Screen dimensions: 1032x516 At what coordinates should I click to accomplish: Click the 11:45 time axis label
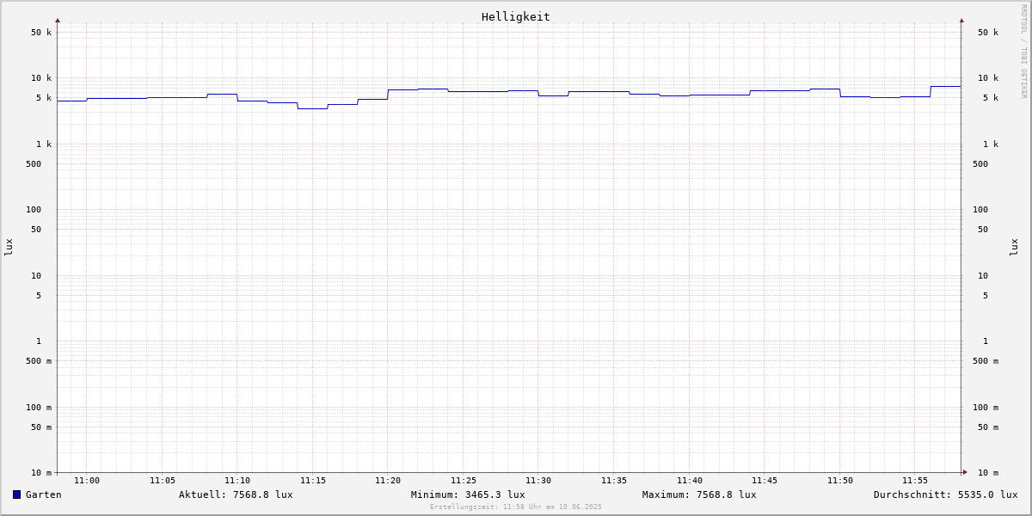[x=765, y=481]
